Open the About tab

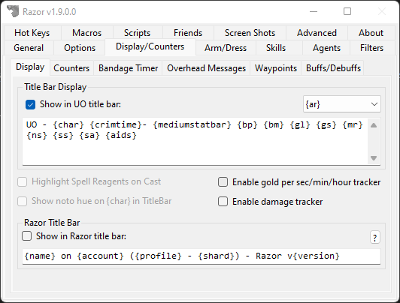371,33
